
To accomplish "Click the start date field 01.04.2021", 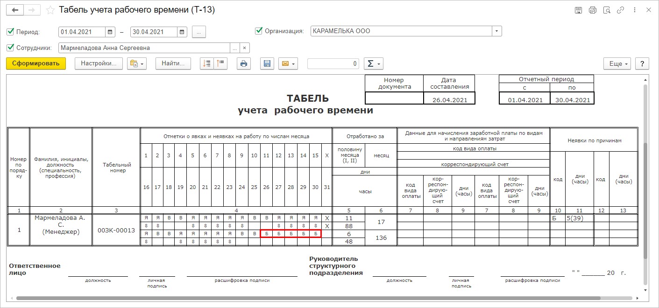I will click(82, 32).
